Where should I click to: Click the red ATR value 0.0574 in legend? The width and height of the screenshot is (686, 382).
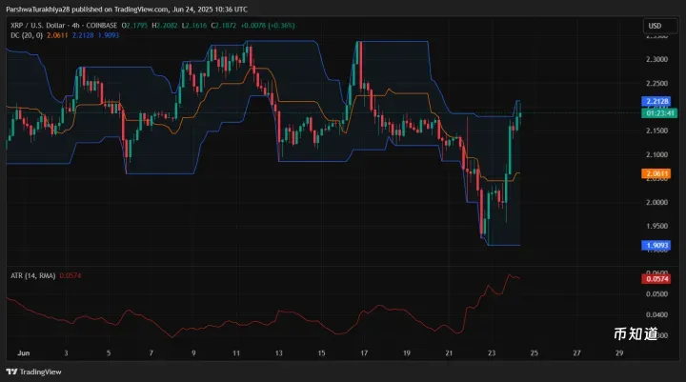pyautogui.click(x=71, y=275)
